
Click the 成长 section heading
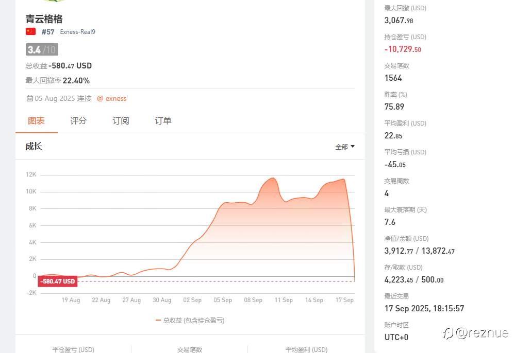pyautogui.click(x=34, y=146)
